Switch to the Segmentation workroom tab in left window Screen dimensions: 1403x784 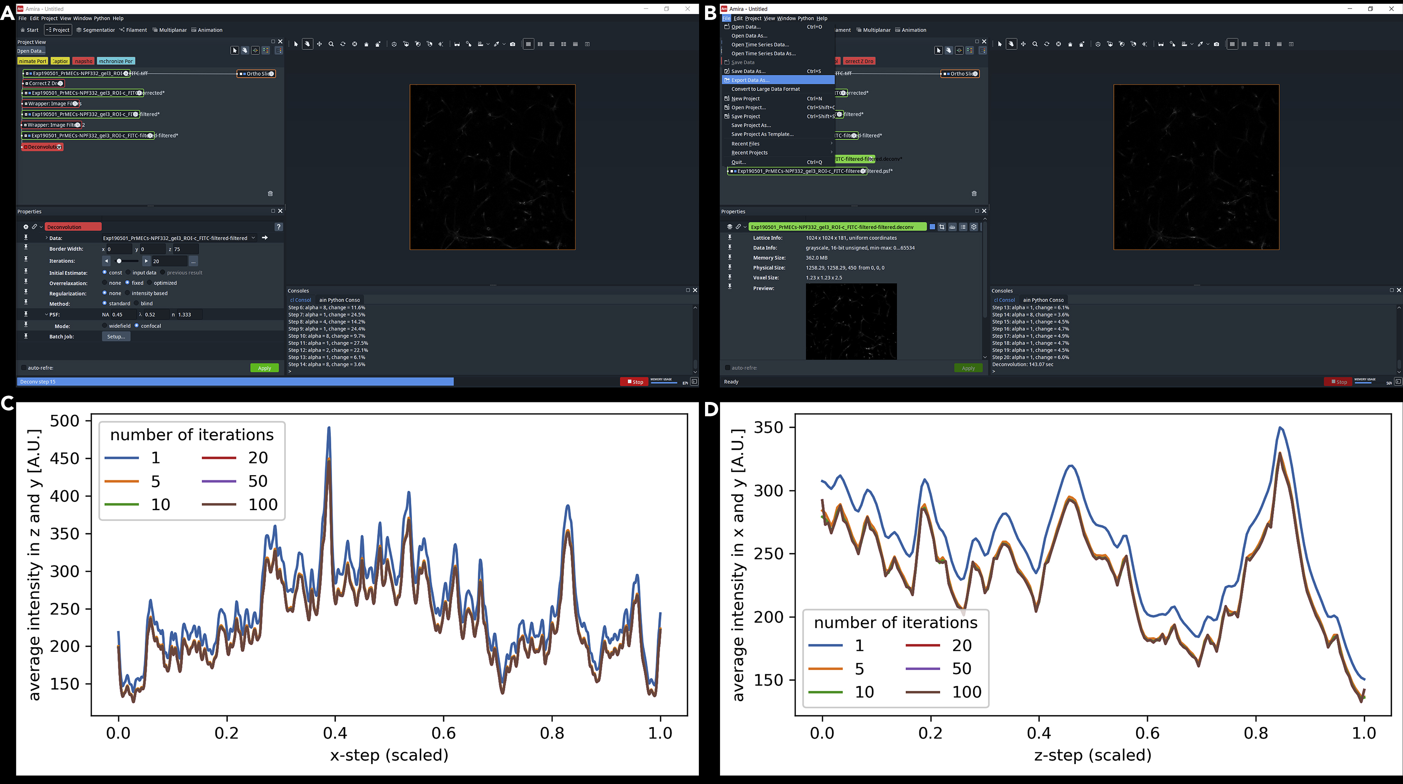pyautogui.click(x=96, y=30)
